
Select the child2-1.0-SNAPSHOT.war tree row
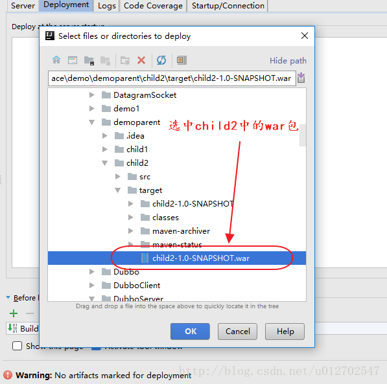177,258
